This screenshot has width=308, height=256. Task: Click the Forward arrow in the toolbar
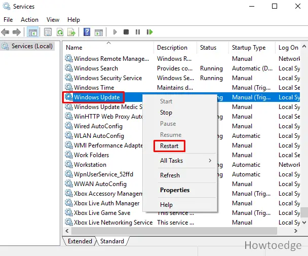point(17,32)
